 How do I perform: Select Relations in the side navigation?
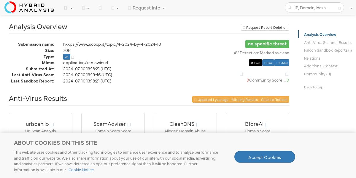tap(312, 58)
